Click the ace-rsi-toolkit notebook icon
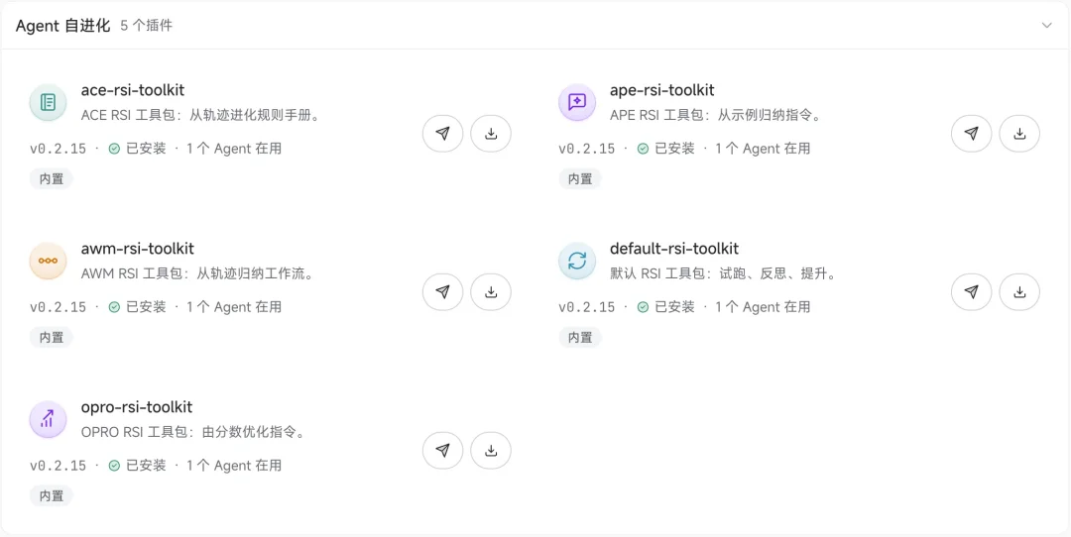 tap(48, 102)
